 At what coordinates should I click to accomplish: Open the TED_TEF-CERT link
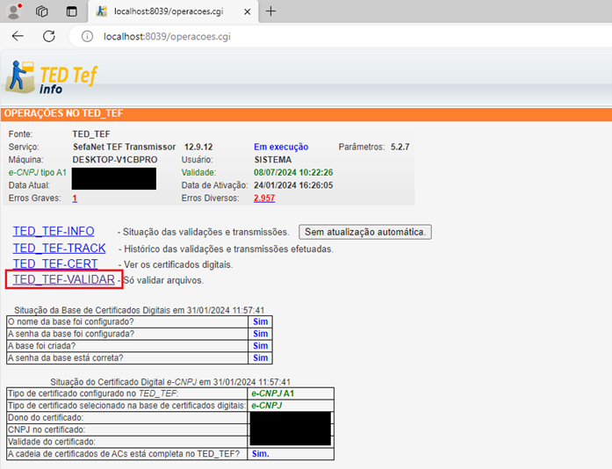[x=55, y=263]
